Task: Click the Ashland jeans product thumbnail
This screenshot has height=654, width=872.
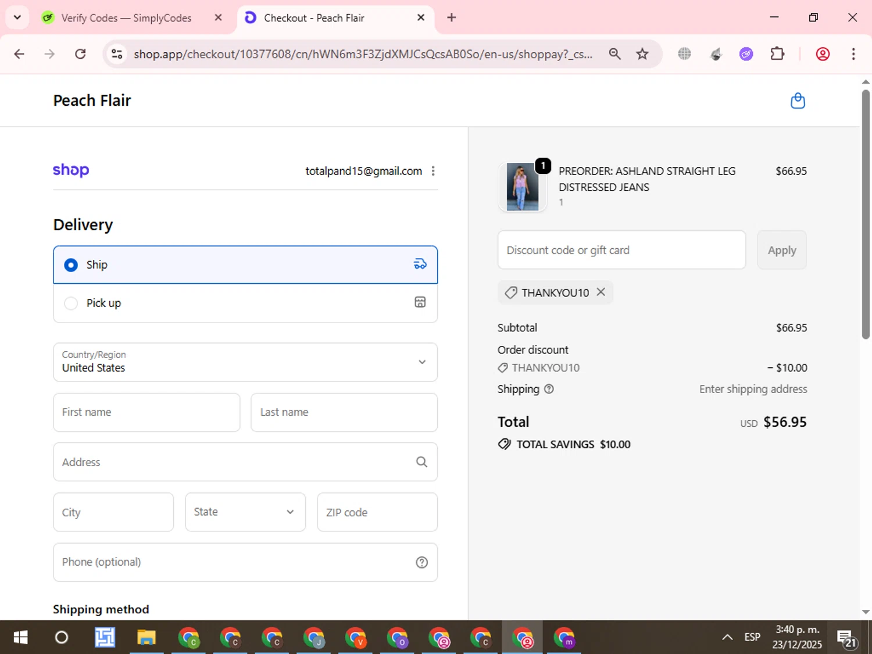Action: [x=522, y=187]
